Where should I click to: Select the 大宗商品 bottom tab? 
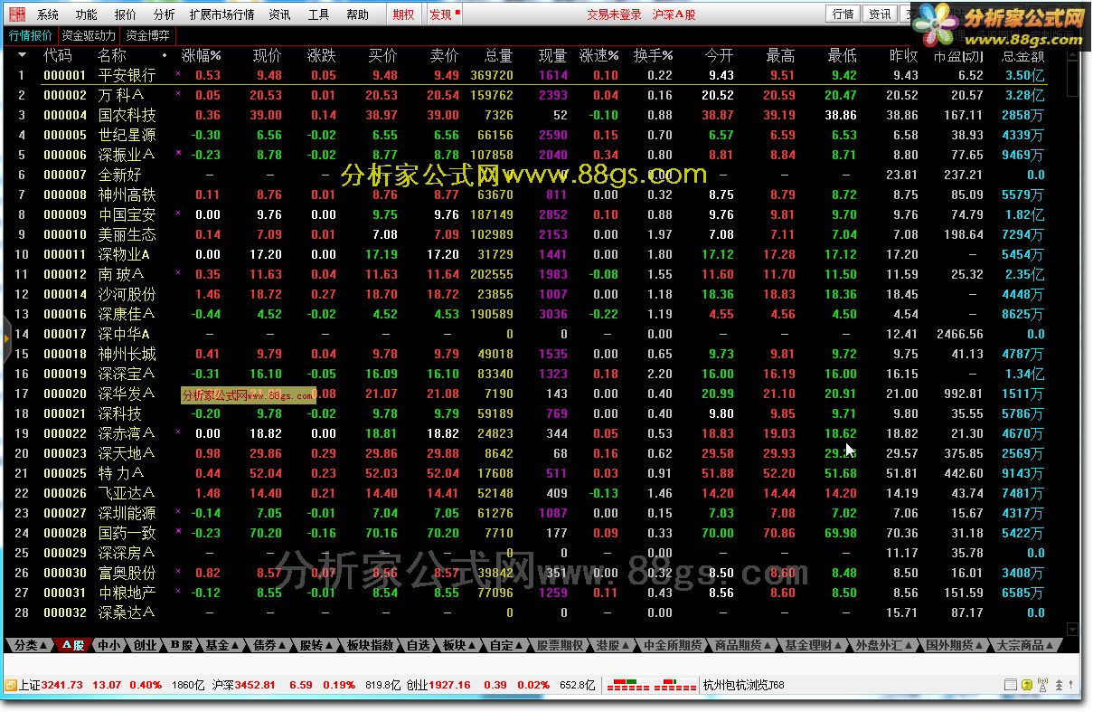(1024, 645)
